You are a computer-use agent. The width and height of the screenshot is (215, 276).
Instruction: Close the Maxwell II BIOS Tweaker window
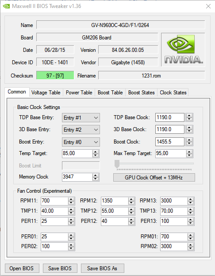[208, 6]
